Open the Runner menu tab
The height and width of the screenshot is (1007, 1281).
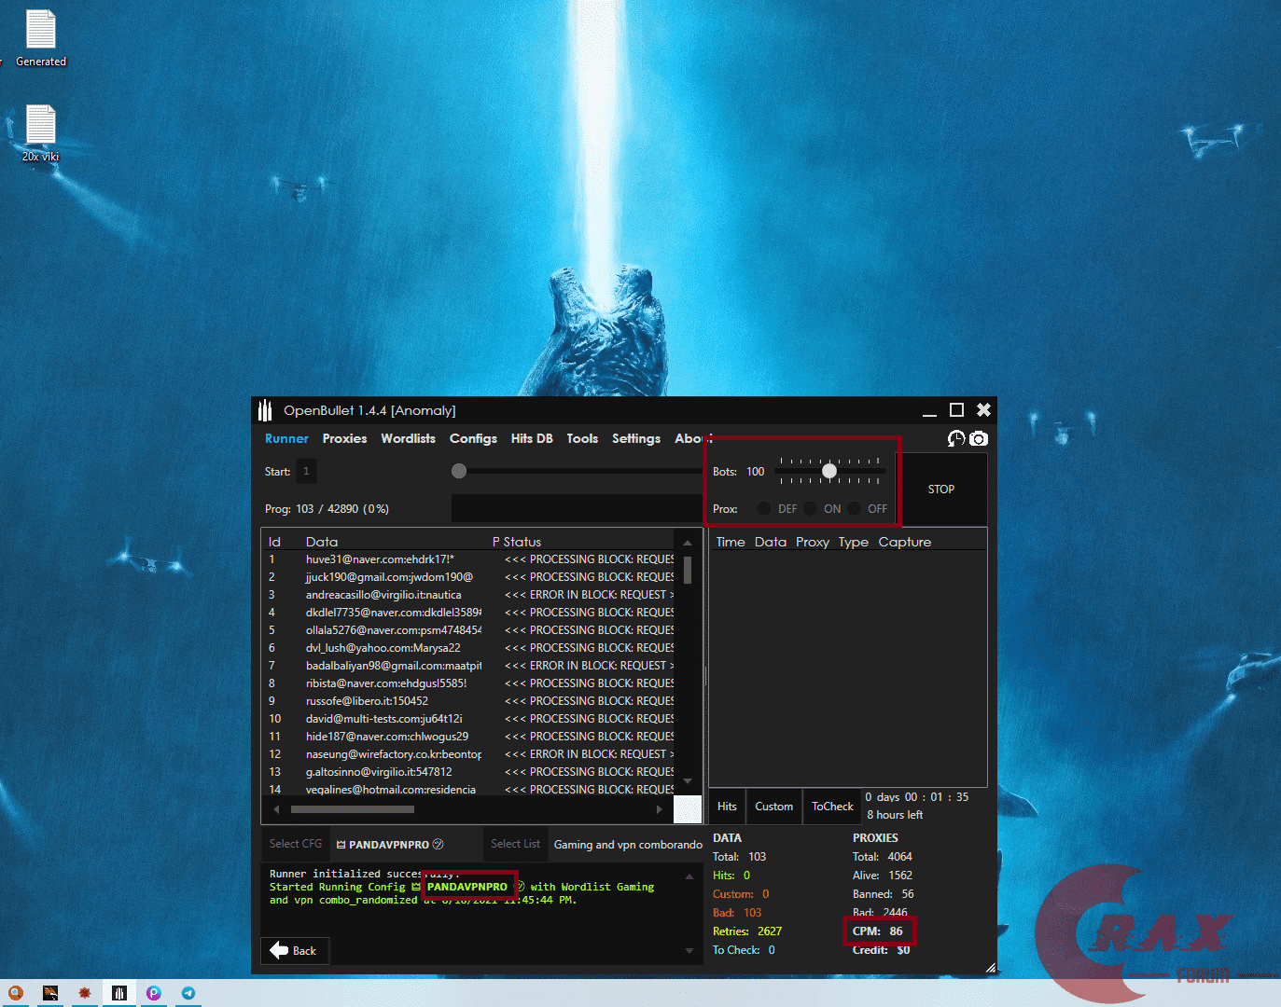coord(286,438)
